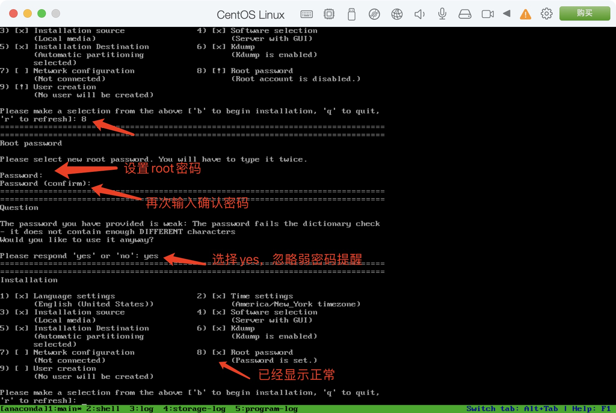Open the settings gear icon

click(546, 14)
